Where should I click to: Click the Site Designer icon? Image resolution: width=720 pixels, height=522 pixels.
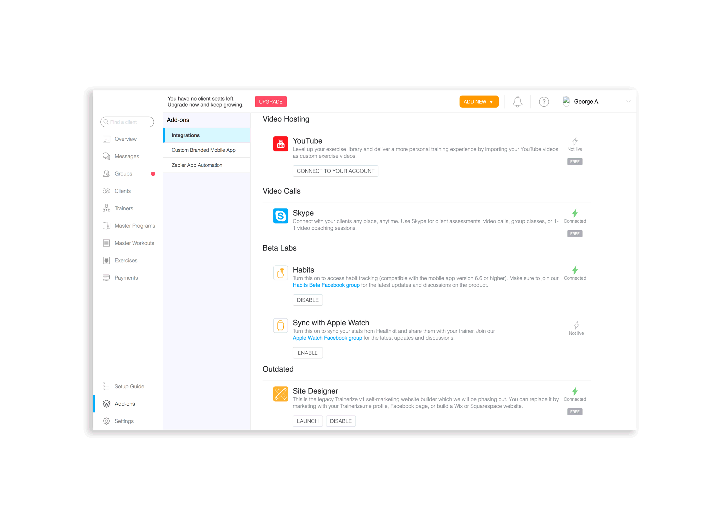pyautogui.click(x=281, y=394)
